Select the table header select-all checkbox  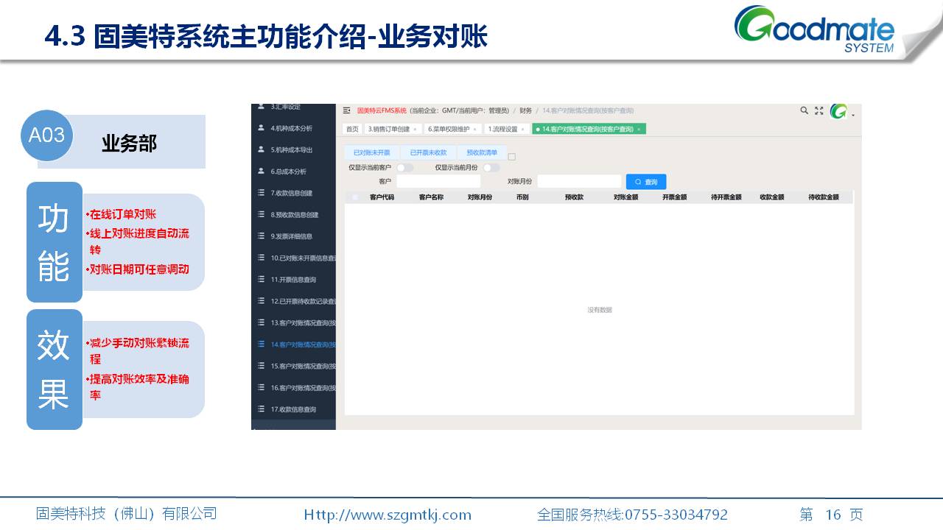pyautogui.click(x=356, y=197)
